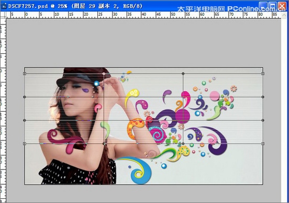This screenshot has height=203, width=289.
Task: Click the upper warp control point on left edge
Action: (25, 97)
